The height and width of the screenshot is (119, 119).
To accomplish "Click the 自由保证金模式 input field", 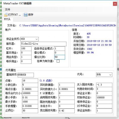I will tap(60, 49).
